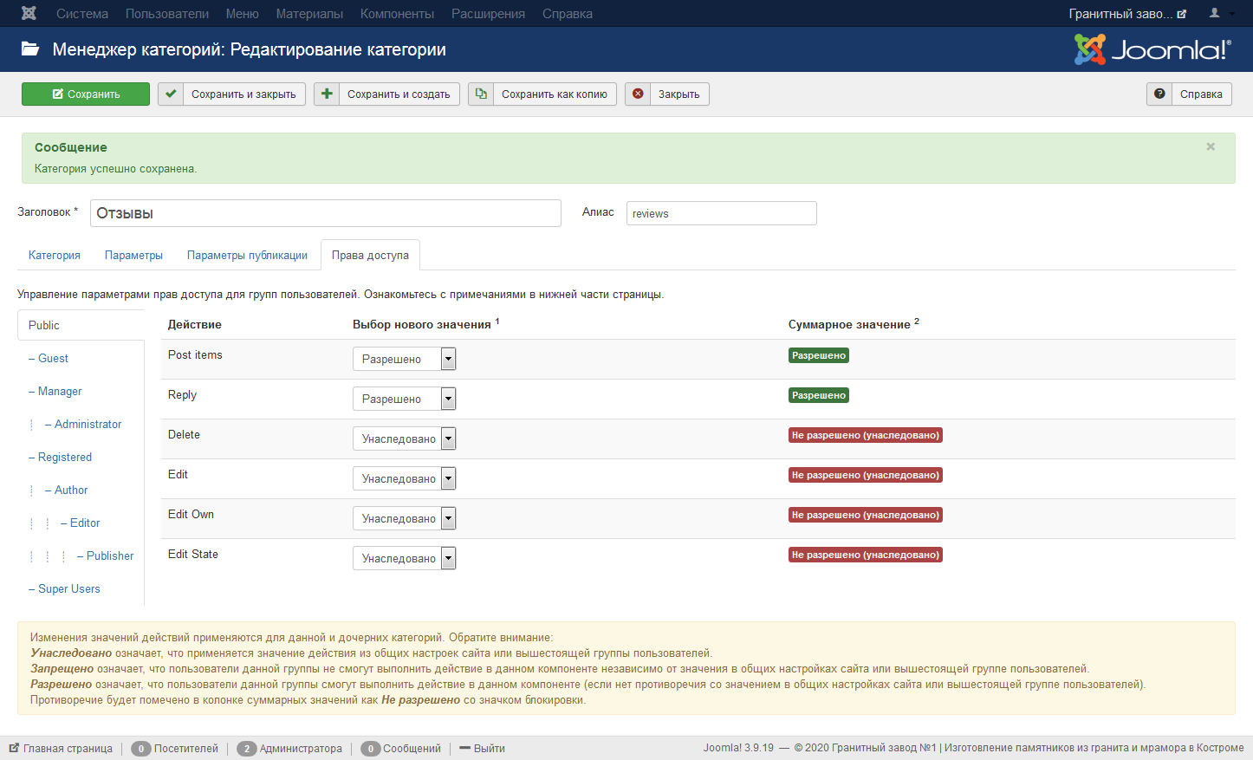Open the Reply permission dropdown
Screen dimensions: 1253x760
pos(404,399)
